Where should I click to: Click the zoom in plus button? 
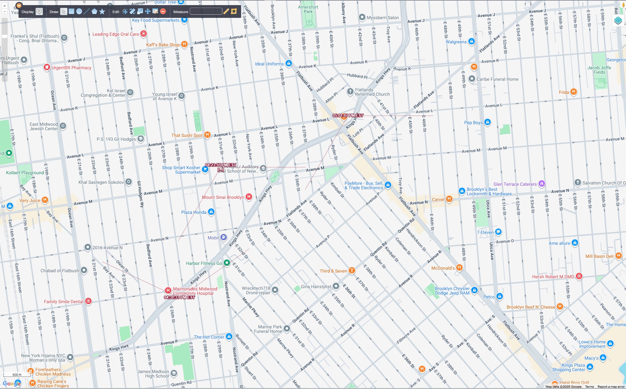click(x=4, y=6)
